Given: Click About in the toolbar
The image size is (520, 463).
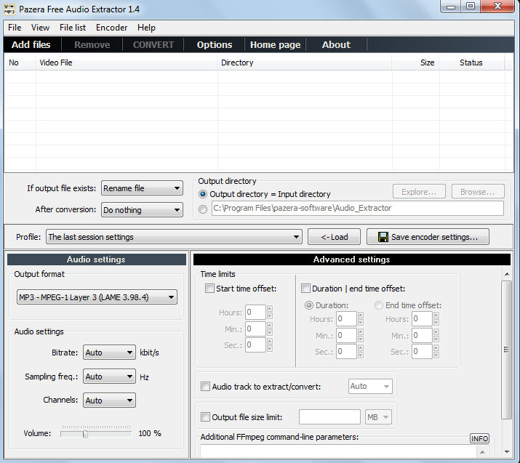Looking at the screenshot, I should point(336,45).
